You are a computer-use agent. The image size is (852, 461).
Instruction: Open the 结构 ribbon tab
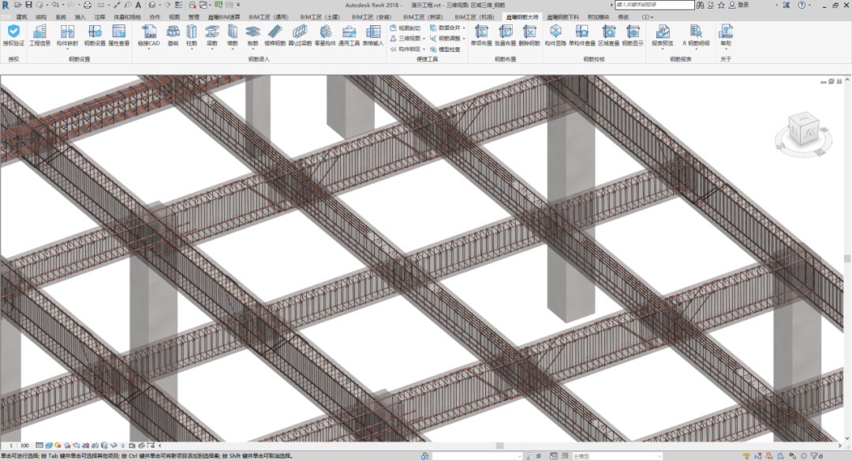click(41, 17)
